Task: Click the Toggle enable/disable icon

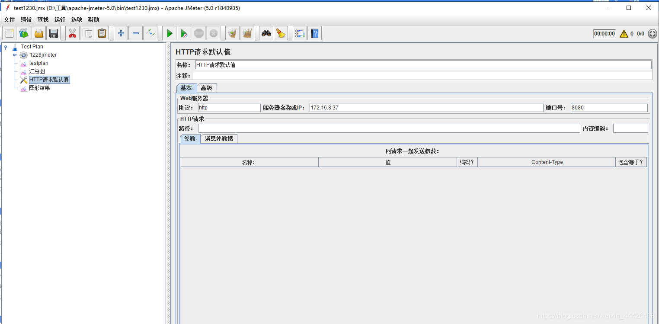Action: 150,33
